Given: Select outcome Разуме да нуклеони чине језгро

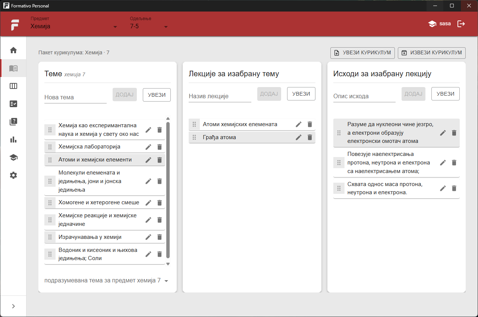Looking at the screenshot, I should pyautogui.click(x=396, y=133).
